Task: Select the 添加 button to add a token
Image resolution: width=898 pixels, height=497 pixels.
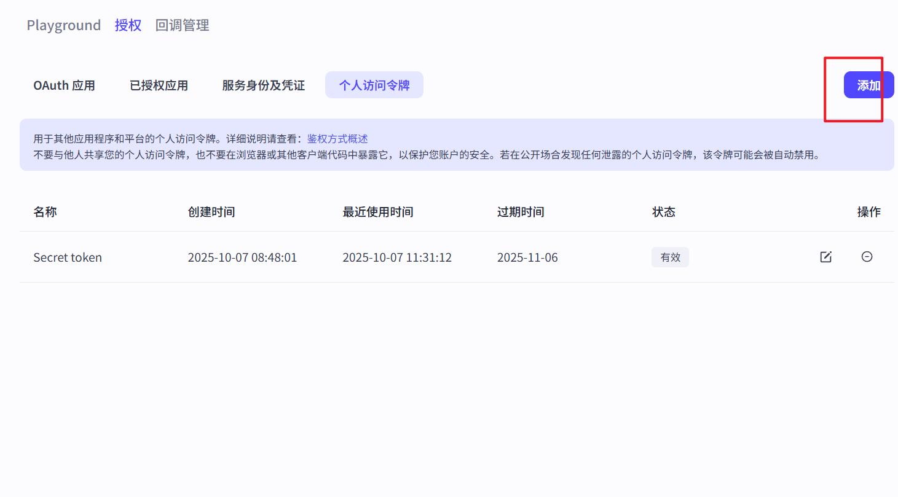Action: click(868, 85)
